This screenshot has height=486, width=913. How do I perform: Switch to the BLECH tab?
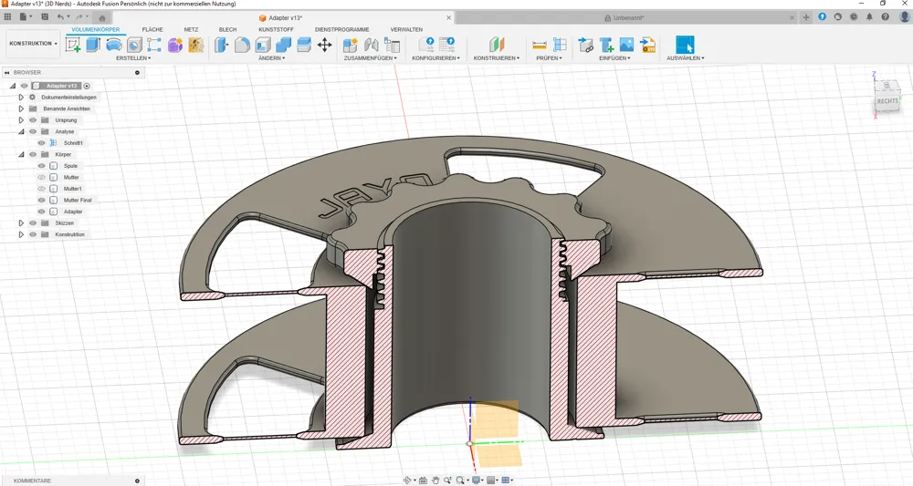227,30
